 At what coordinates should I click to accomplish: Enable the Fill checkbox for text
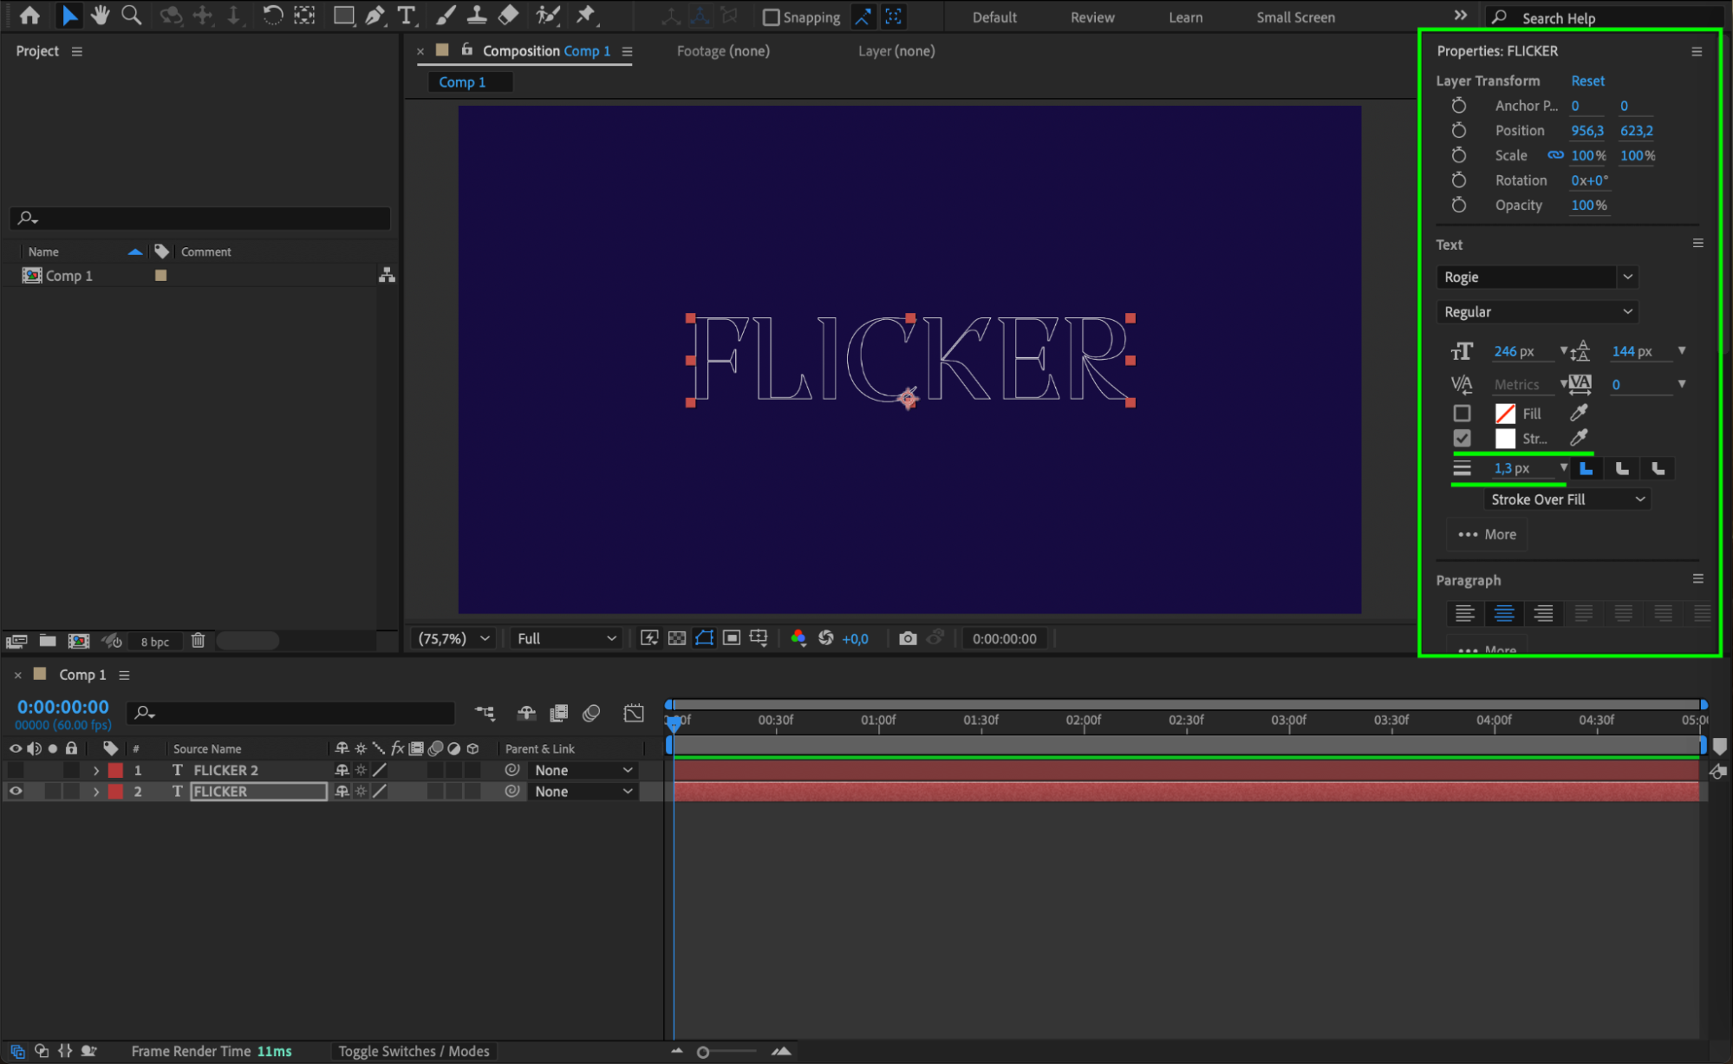tap(1462, 414)
